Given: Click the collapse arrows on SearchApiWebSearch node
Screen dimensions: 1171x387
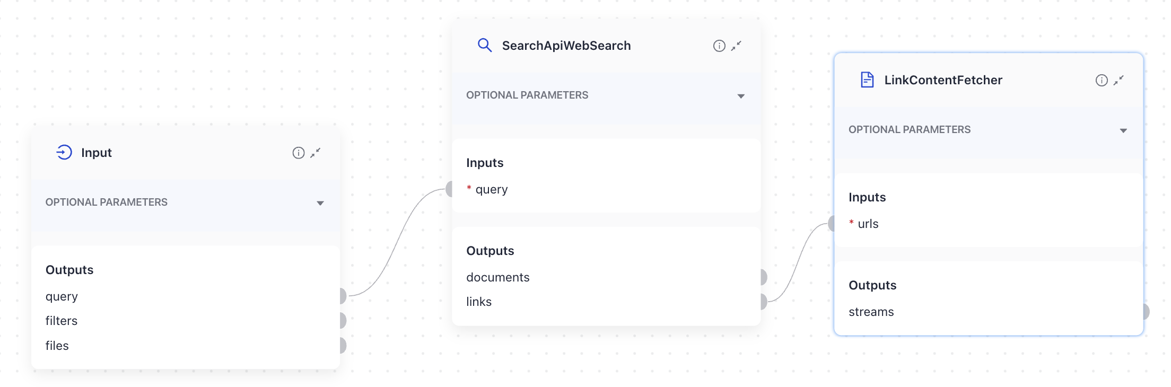Looking at the screenshot, I should (x=736, y=46).
